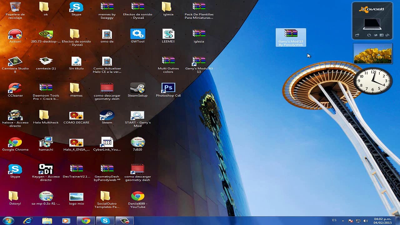Select 'Como Actualizar Halo CE' video file
Screen dimensions: 400x225
(107, 65)
